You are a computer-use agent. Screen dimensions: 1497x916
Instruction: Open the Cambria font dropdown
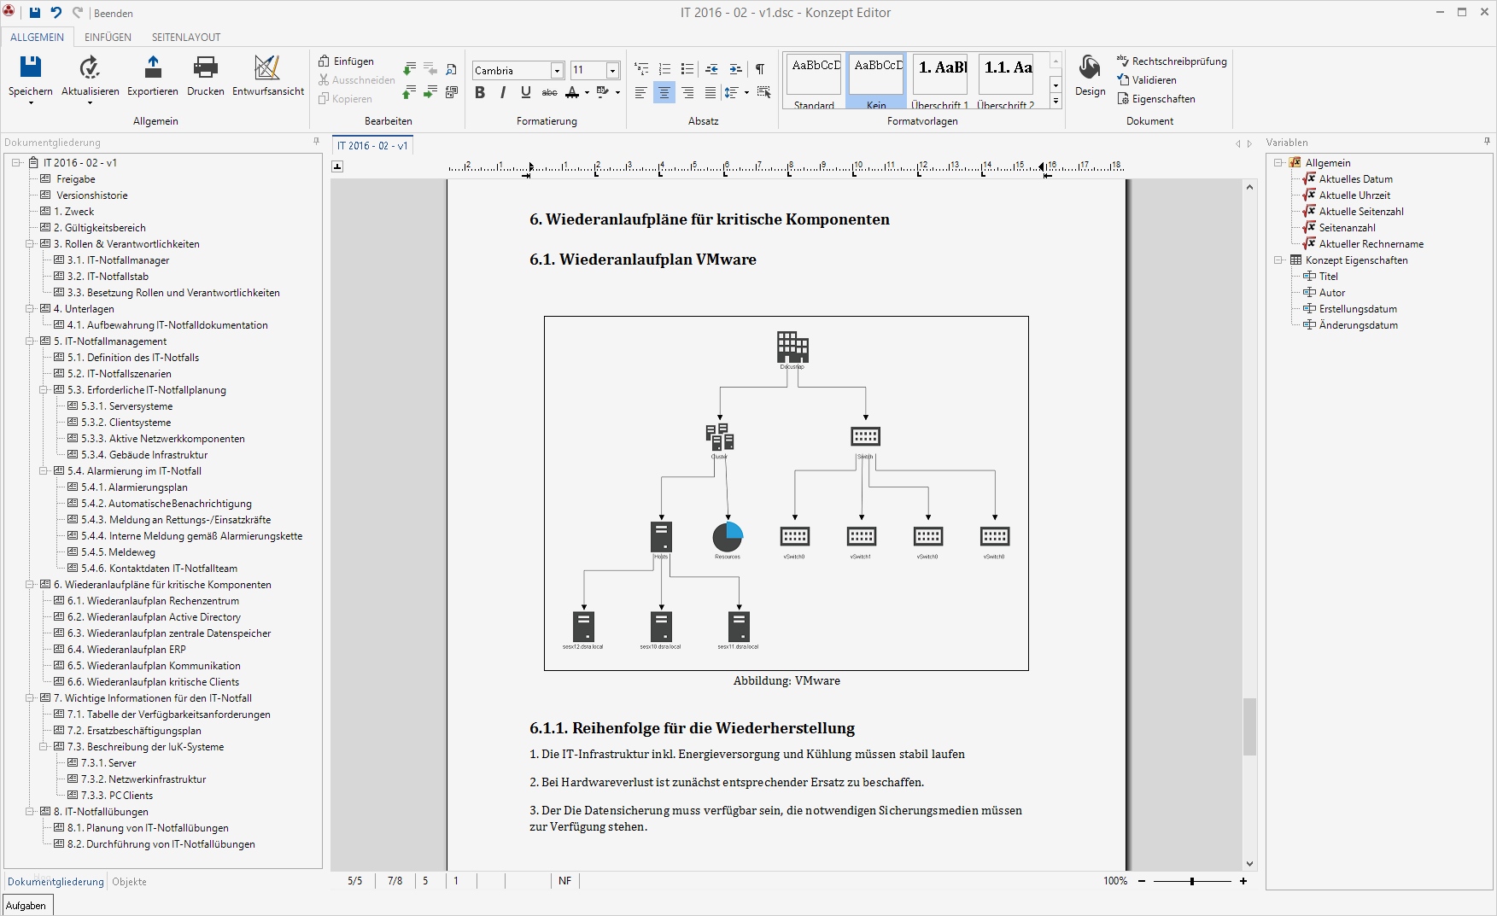[x=555, y=70]
